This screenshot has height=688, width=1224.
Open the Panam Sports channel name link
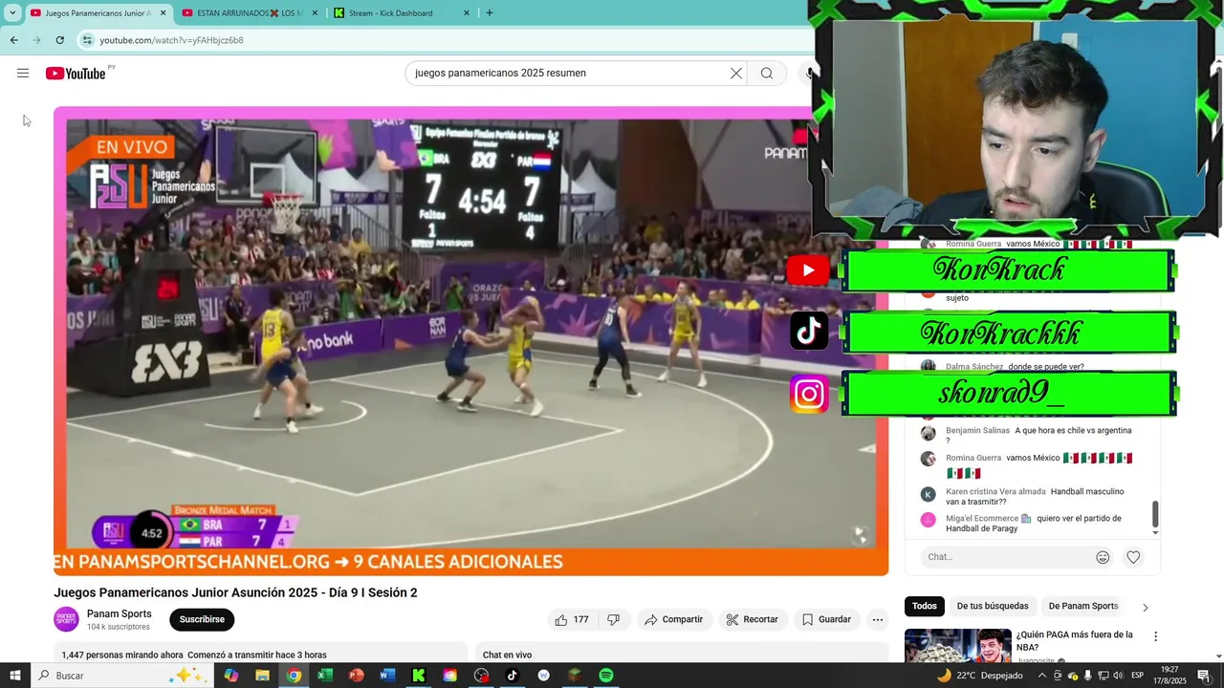pos(120,613)
